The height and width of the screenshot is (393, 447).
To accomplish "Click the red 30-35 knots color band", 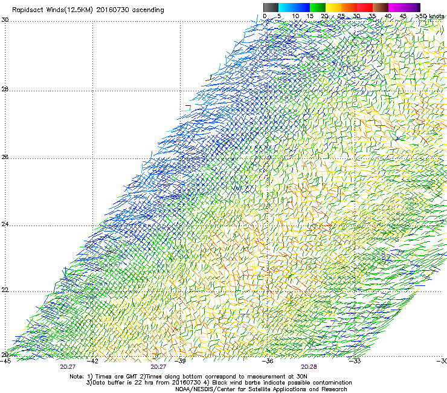I will pyautogui.click(x=365, y=7).
